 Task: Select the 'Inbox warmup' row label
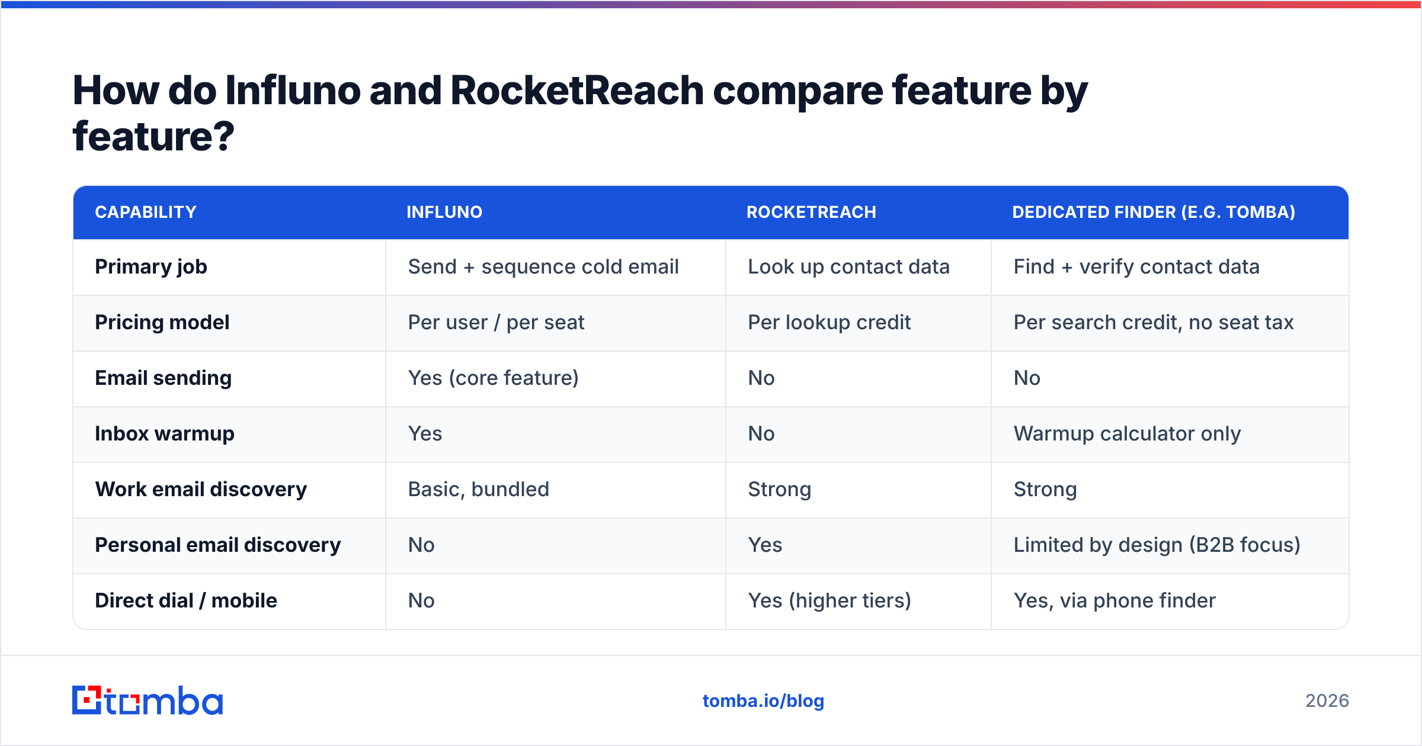tap(165, 434)
